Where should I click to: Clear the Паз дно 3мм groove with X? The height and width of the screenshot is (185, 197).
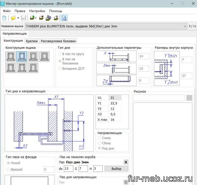(126, 162)
